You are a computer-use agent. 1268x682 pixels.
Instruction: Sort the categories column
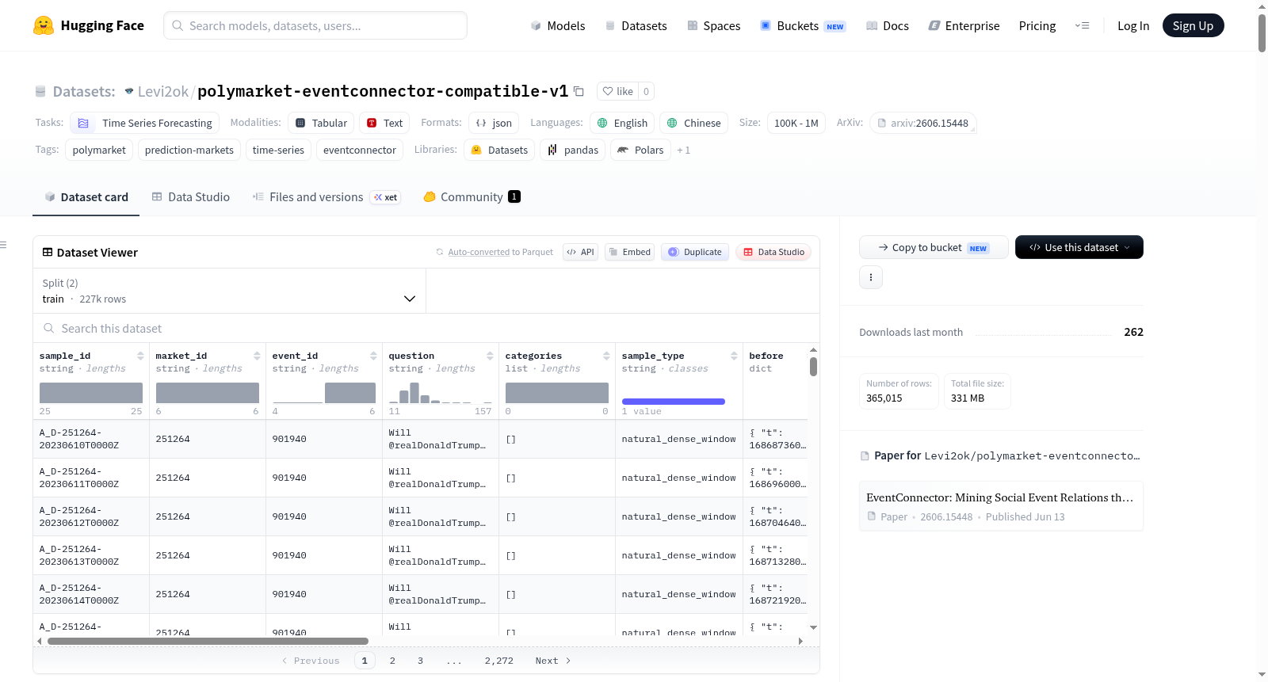tap(606, 356)
